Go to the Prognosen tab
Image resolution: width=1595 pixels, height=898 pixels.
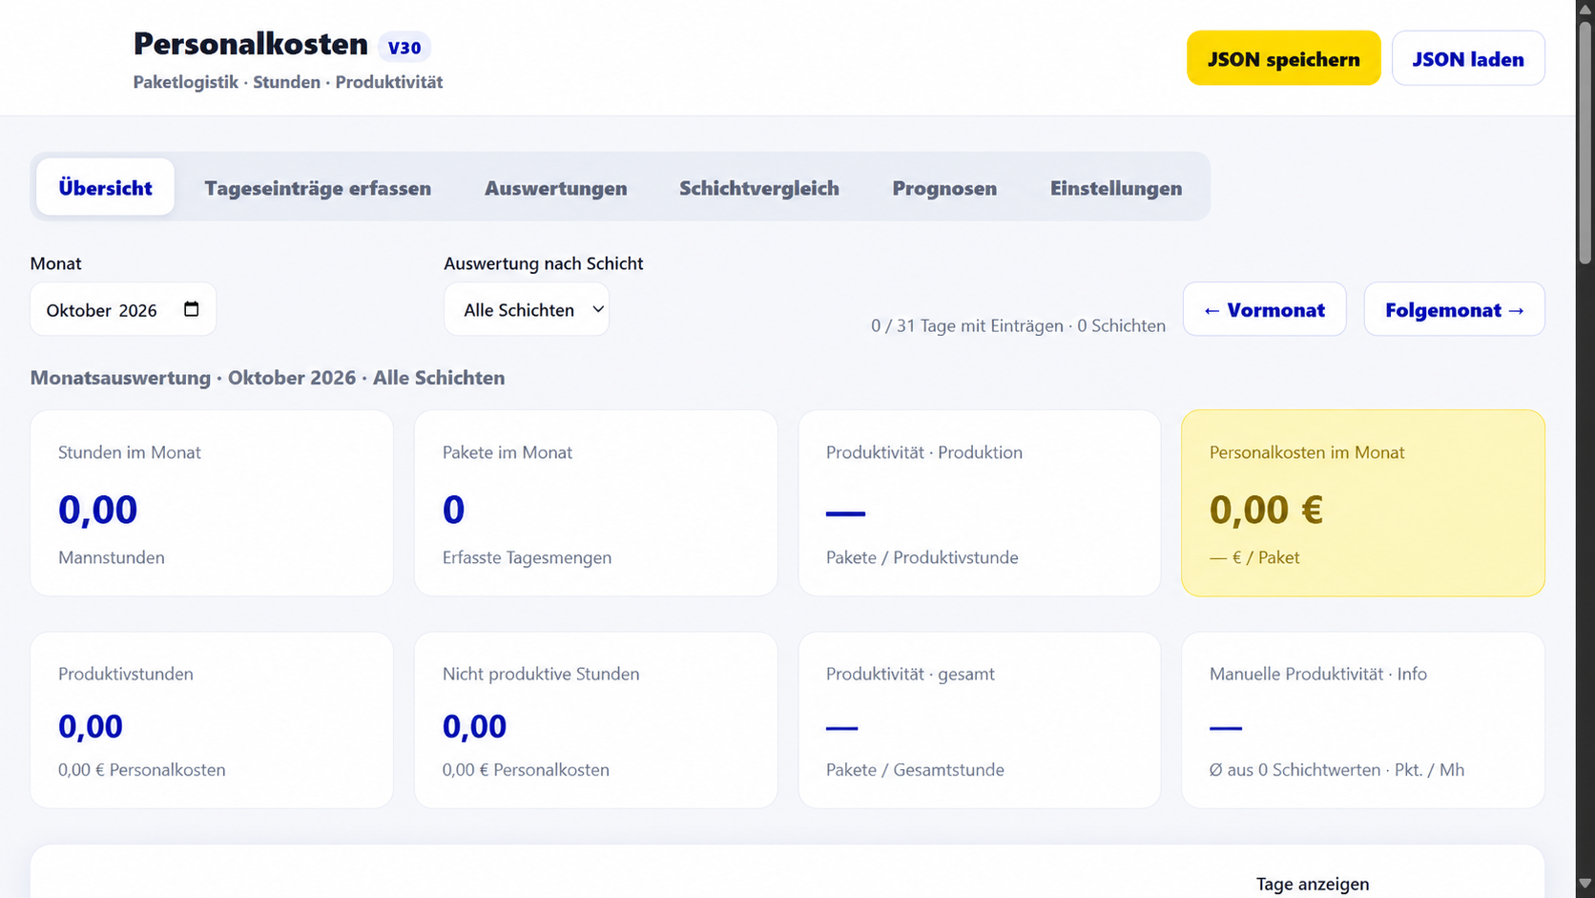[944, 187]
